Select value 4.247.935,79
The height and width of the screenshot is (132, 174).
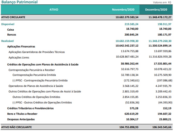pyautogui.click(x=163, y=86)
